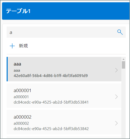Image resolution: width=130 pixels, height=139 pixels.
Task: Select the aaa list item title
Action: tap(17, 64)
